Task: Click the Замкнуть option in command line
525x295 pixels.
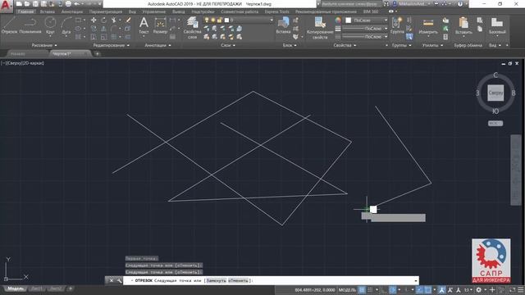Action: coord(216,280)
